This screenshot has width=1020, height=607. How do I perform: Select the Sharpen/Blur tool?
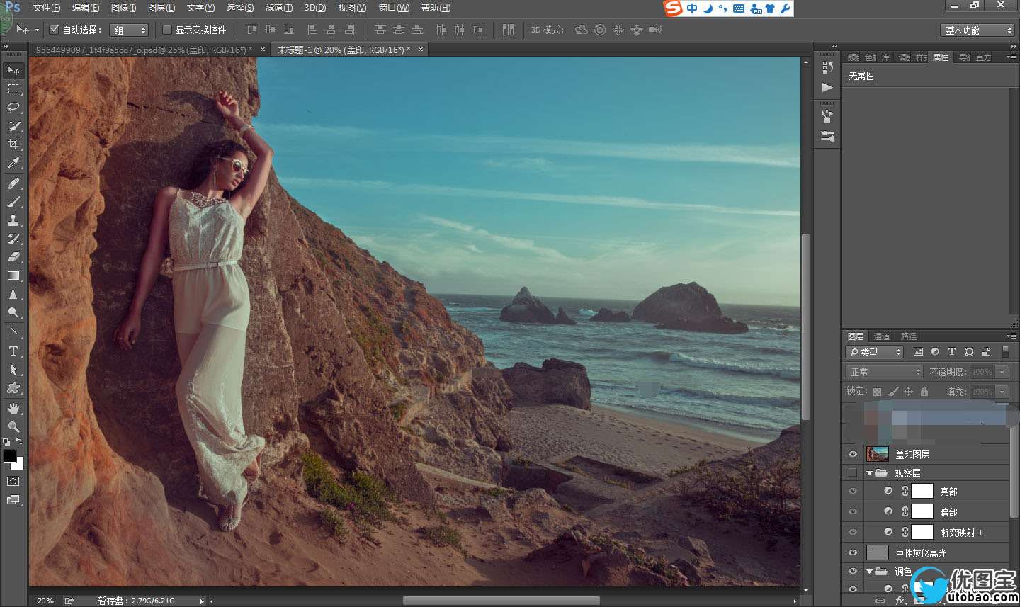(13, 294)
